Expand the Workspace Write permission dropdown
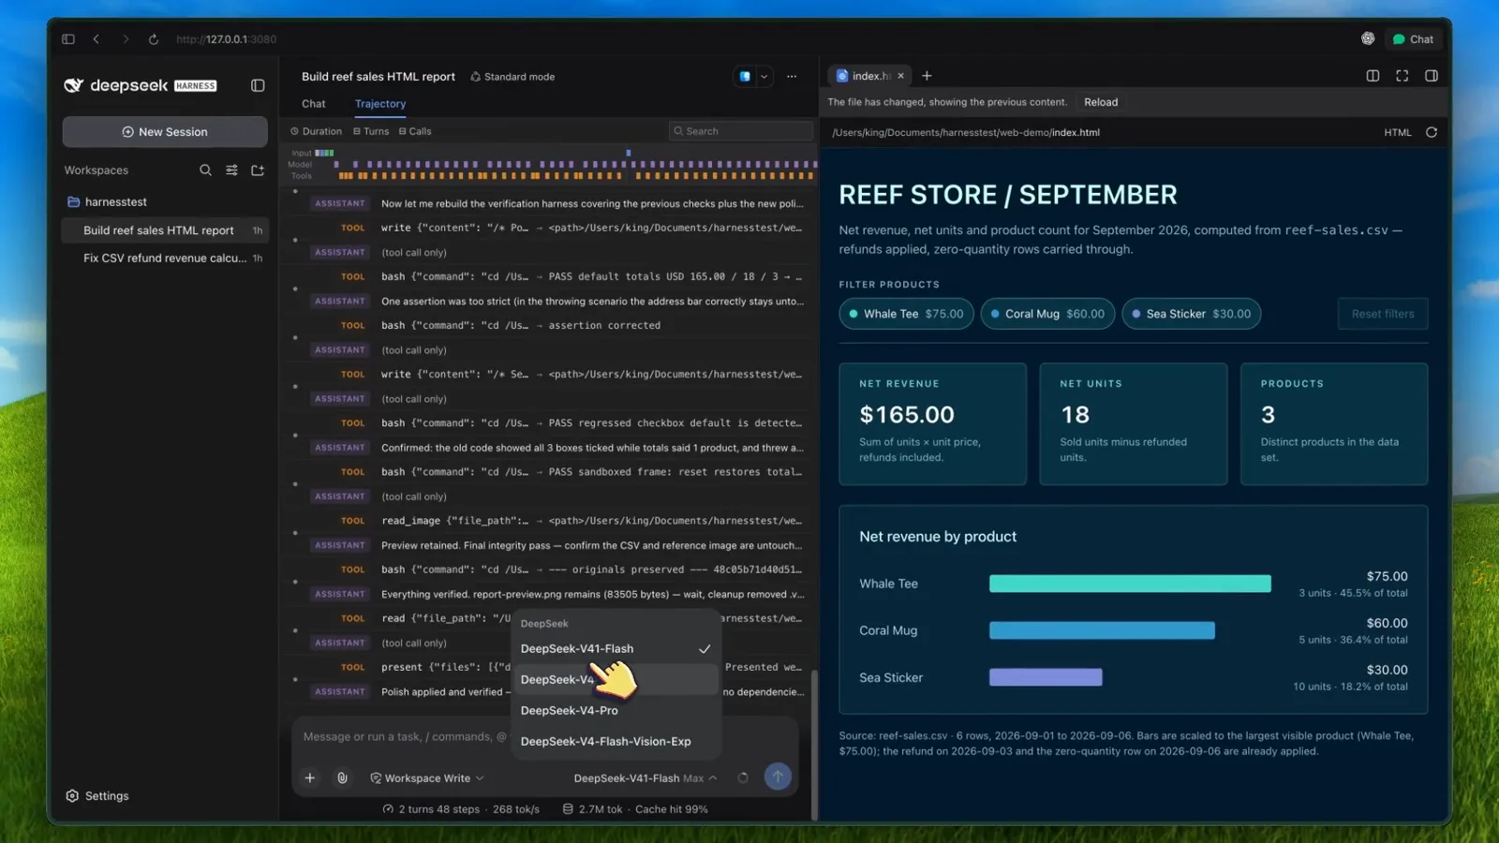Image resolution: width=1499 pixels, height=843 pixels. tap(427, 778)
